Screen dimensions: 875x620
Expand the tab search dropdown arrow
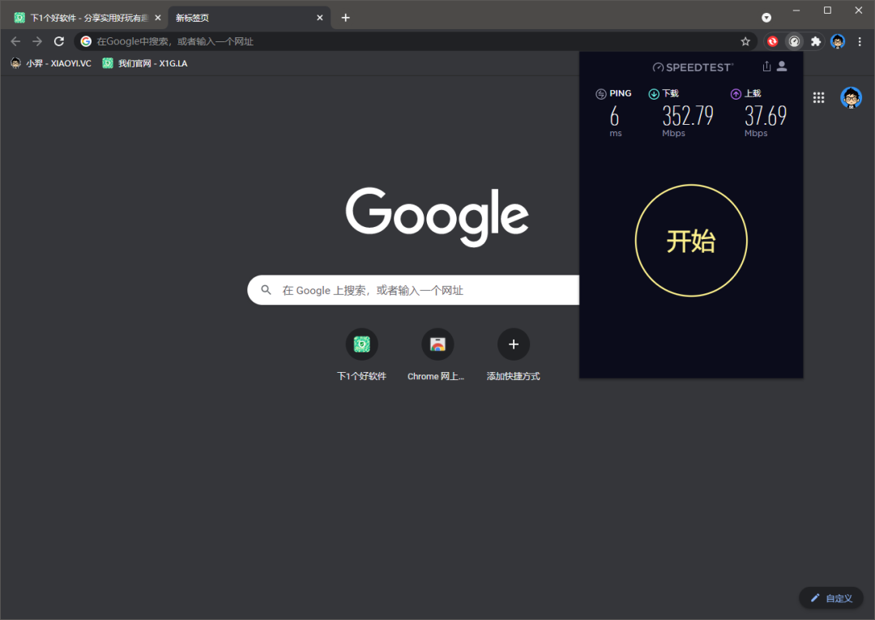coord(766,17)
